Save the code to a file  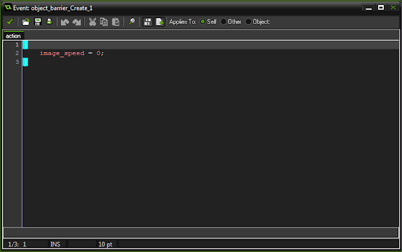click(x=38, y=22)
